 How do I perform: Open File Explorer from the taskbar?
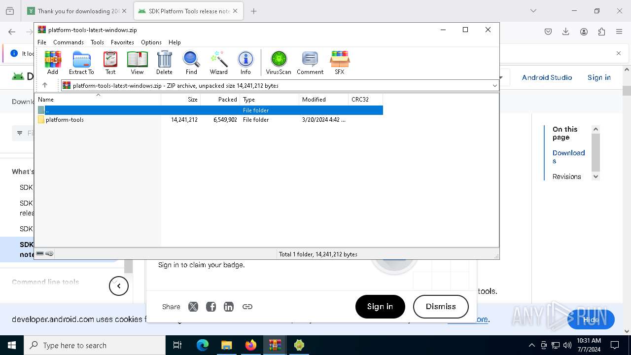pos(226,345)
